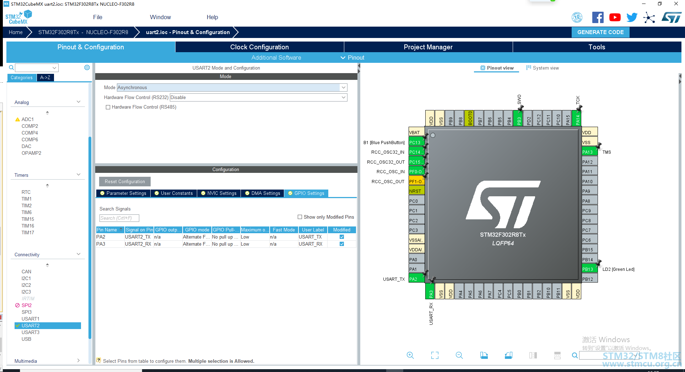Switch to the Project Manager tab

pos(428,47)
